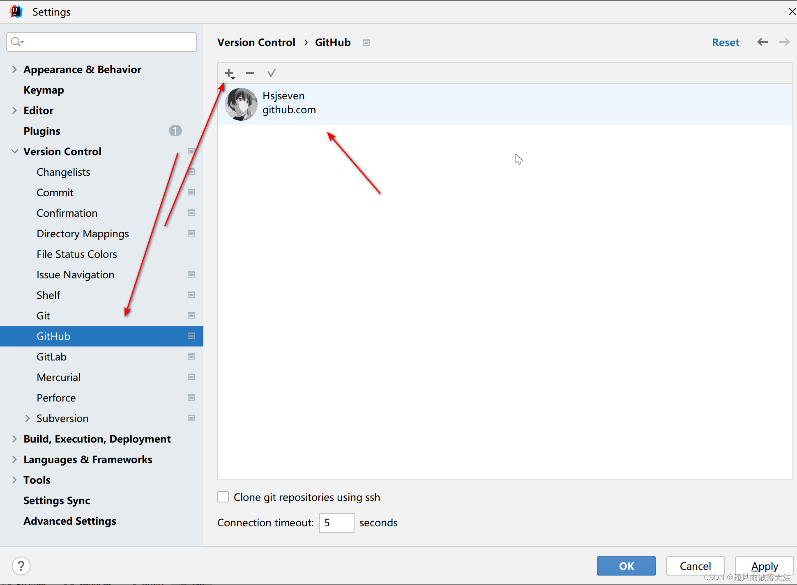This screenshot has height=585, width=797.
Task: Select the Changelists menu item
Action: pos(64,172)
